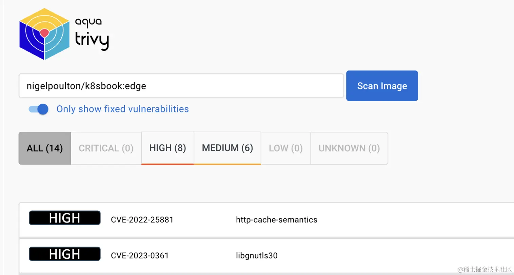This screenshot has width=514, height=275.
Task: Open the UNKNOWN (0) tab
Action: click(x=349, y=148)
